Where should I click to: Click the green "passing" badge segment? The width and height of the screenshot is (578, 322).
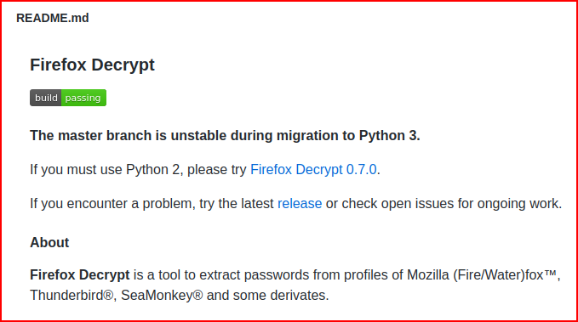(x=83, y=98)
